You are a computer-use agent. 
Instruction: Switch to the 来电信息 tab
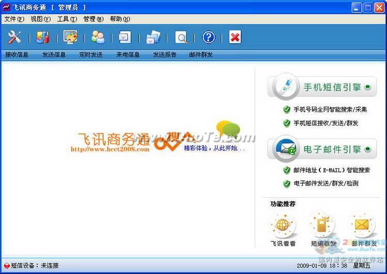[x=128, y=55]
